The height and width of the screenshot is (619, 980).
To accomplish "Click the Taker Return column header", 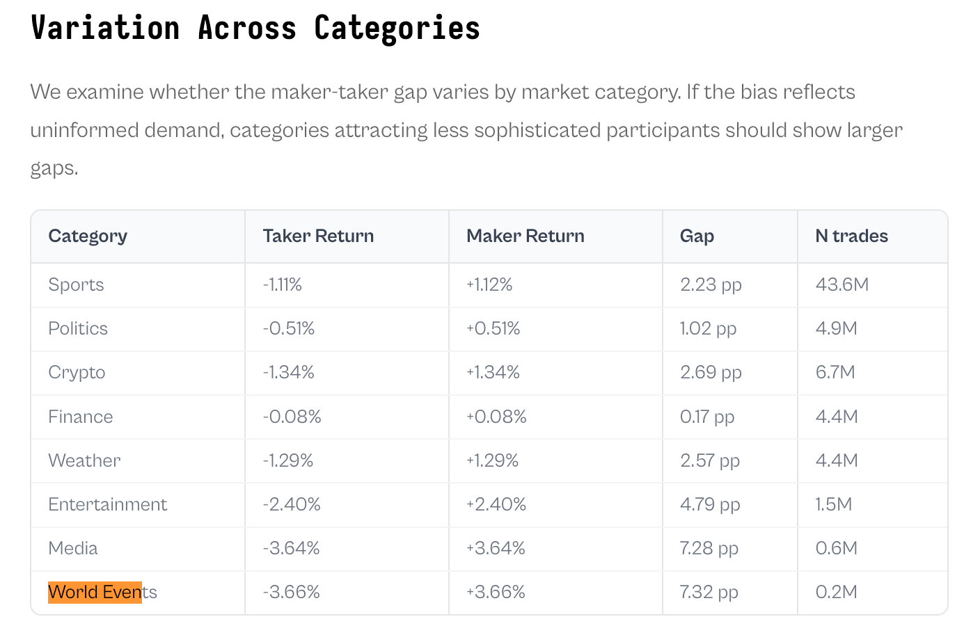I will [x=318, y=236].
